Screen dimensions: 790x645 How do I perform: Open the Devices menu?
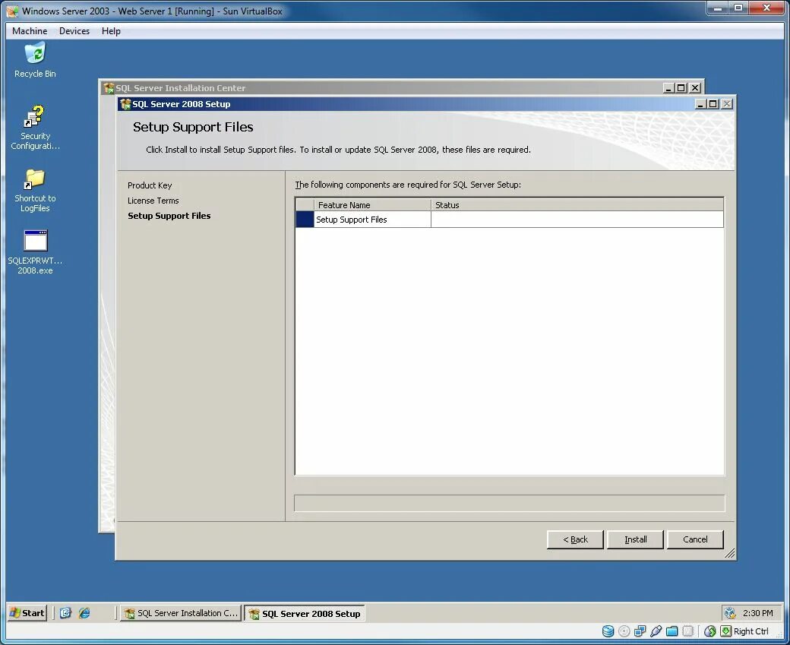click(74, 30)
